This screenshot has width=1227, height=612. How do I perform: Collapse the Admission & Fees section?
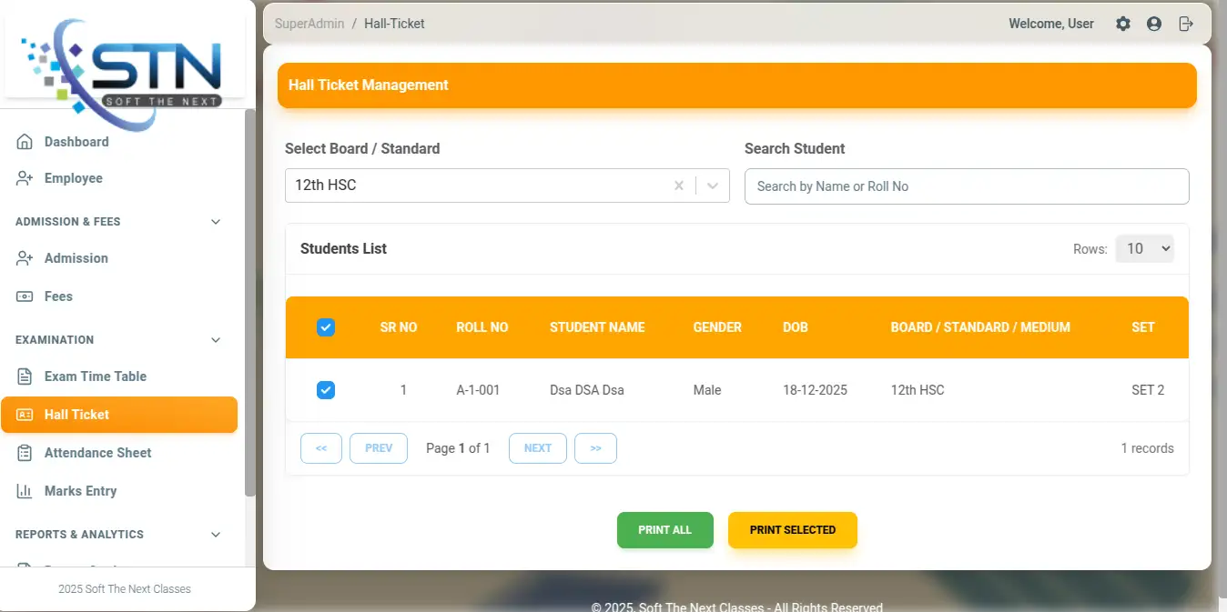[216, 222]
